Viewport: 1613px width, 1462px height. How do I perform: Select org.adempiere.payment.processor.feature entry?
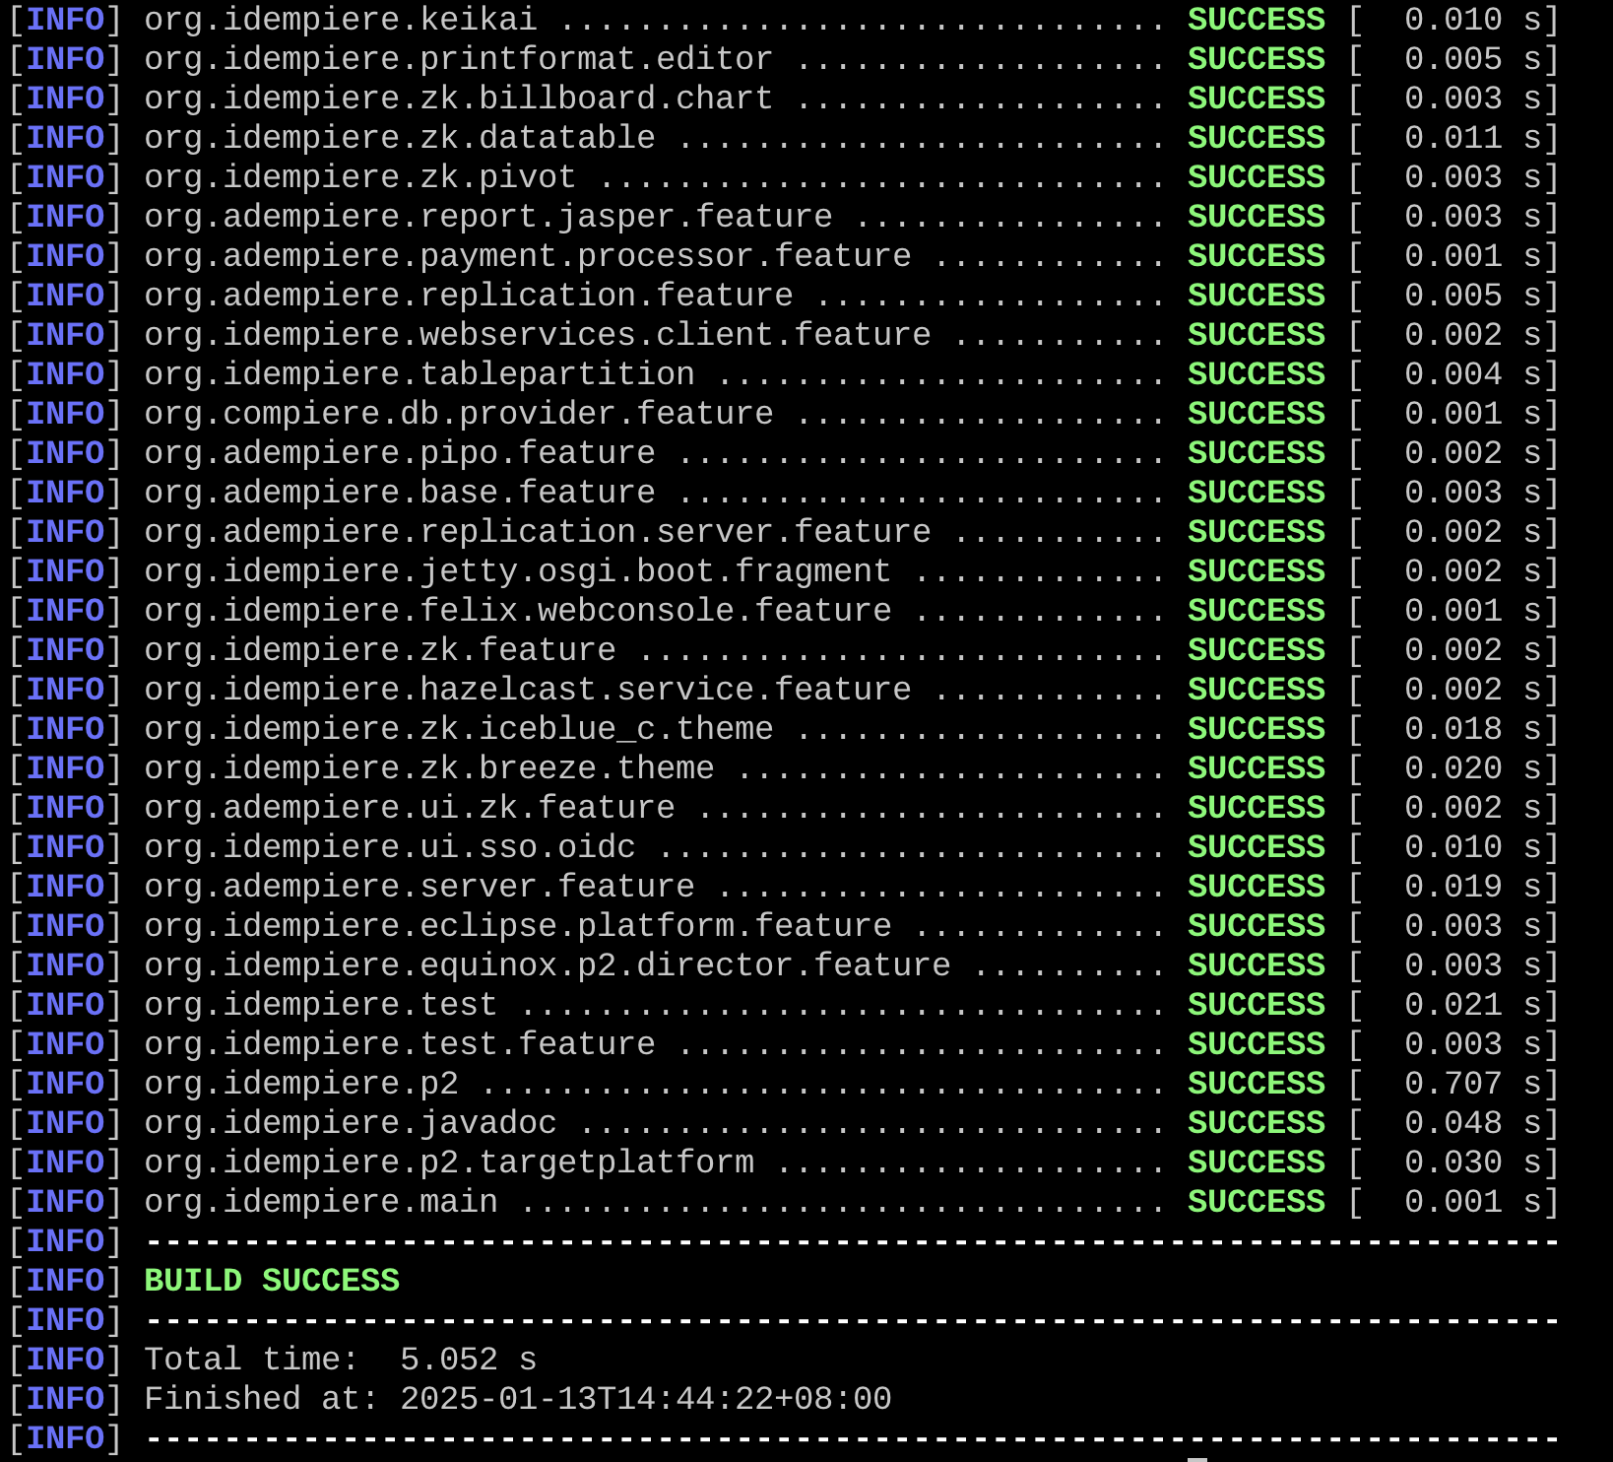528,256
